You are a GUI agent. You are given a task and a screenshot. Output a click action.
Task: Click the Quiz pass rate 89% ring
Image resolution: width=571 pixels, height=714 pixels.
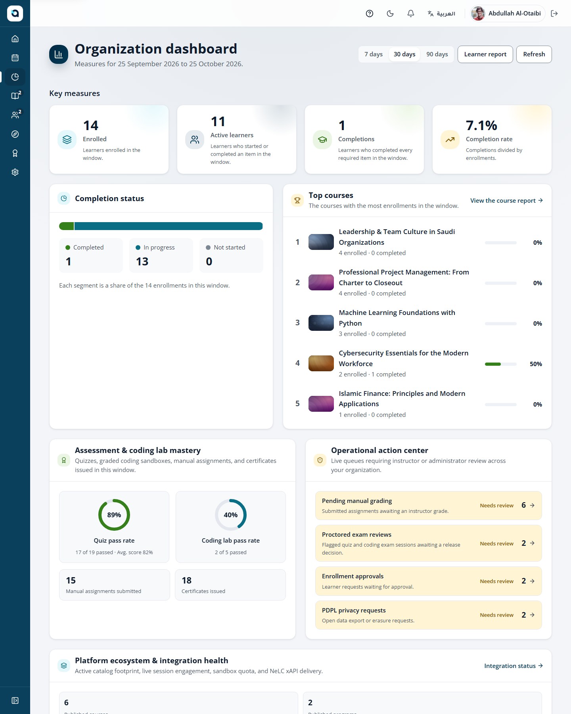click(x=114, y=515)
